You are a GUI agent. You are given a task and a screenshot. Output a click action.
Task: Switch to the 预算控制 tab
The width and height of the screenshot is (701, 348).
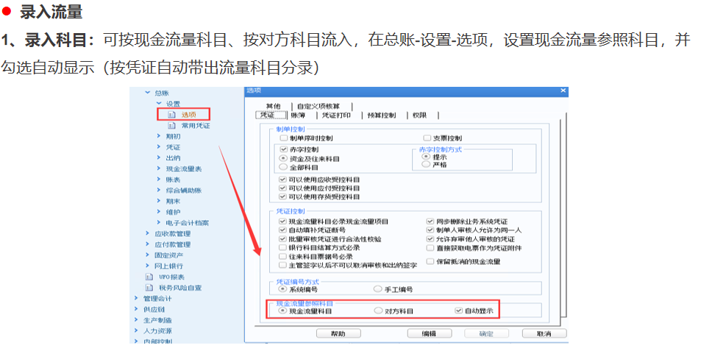click(381, 116)
